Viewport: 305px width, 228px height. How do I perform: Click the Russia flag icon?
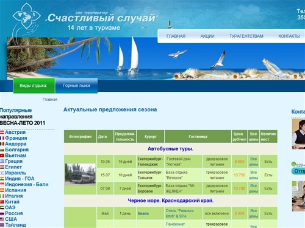point(2,213)
